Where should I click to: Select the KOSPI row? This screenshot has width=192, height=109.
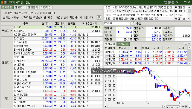point(58,27)
